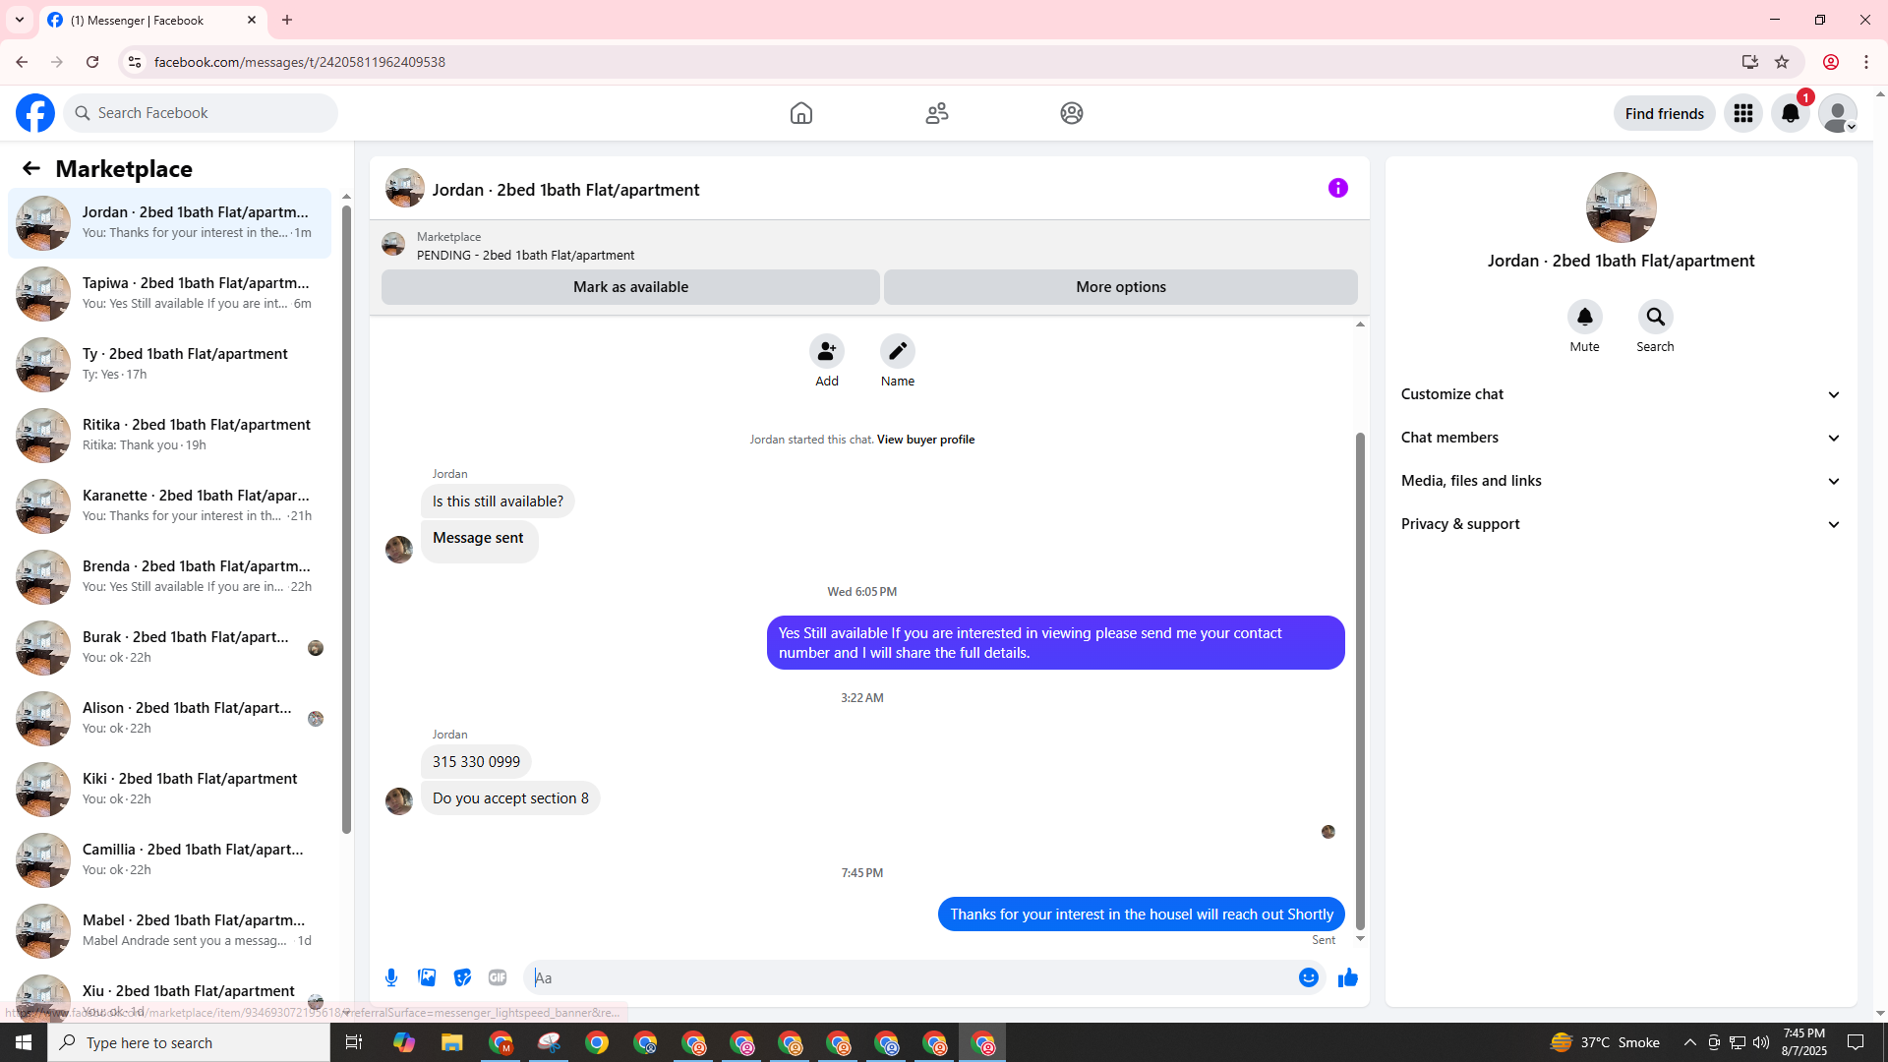Image resolution: width=1888 pixels, height=1062 pixels.
Task: Open Ritika's 2bed 1bath chat
Action: (x=169, y=436)
